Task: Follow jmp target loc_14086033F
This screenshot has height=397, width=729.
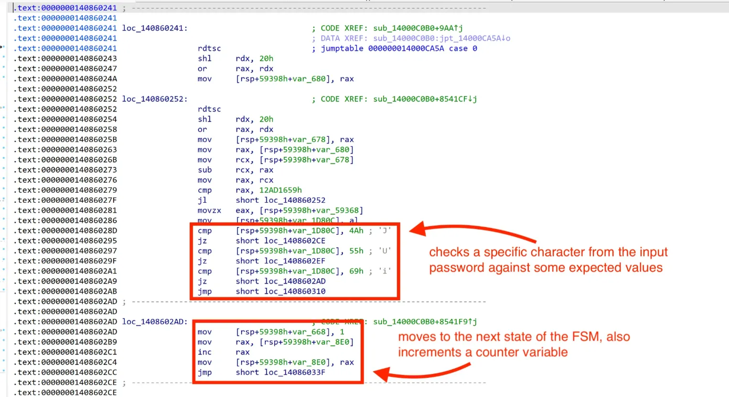Action: click(294, 372)
